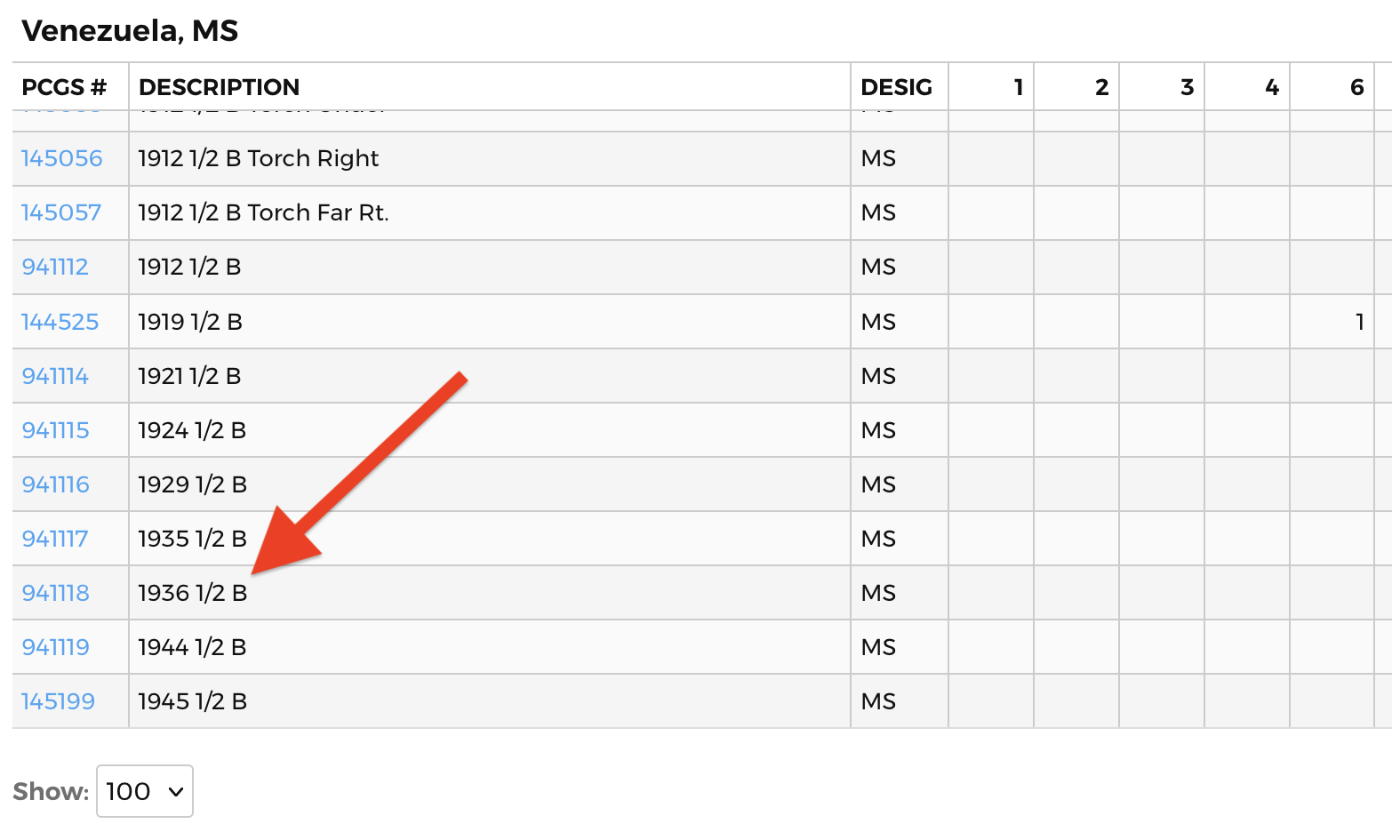Open PCGS number 941117 link
This screenshot has width=1392, height=832.
click(x=55, y=539)
